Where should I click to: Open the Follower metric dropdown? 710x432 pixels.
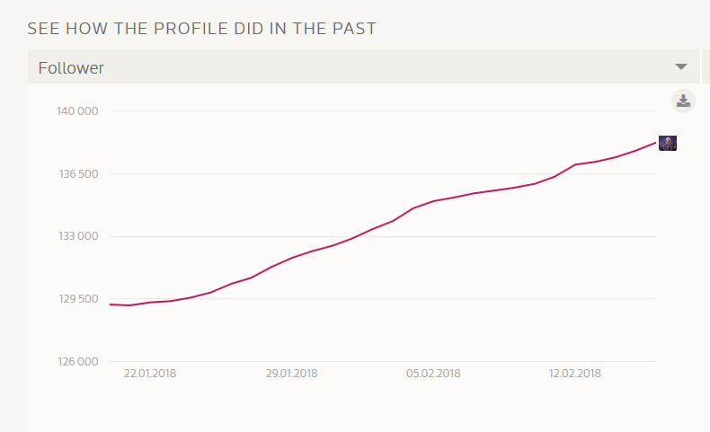pyautogui.click(x=359, y=67)
